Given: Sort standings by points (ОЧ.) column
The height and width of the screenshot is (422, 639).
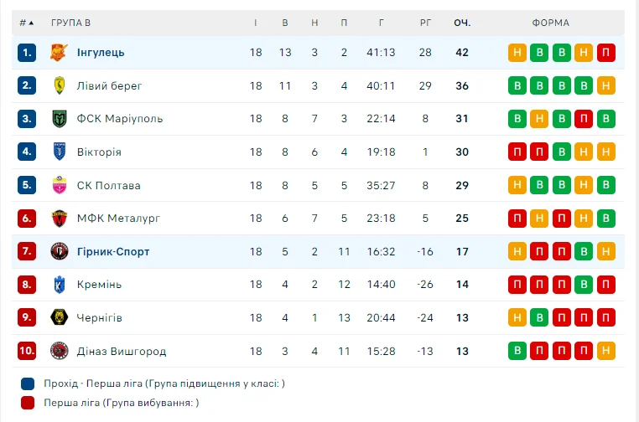Looking at the screenshot, I should (461, 23).
